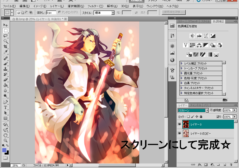The width and height of the screenshot is (239, 168).
Task: Hide the レイヤー 0 layer
Action: 179,124
